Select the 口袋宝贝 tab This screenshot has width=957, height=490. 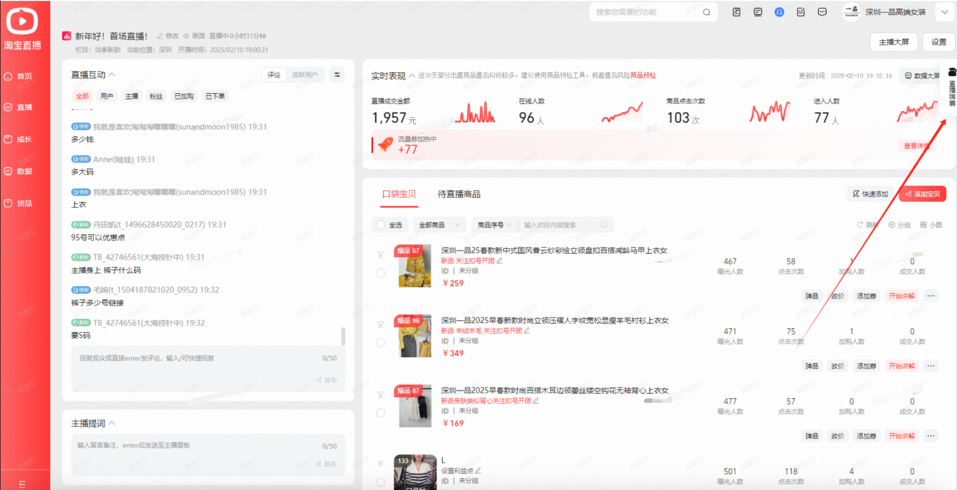tap(399, 194)
